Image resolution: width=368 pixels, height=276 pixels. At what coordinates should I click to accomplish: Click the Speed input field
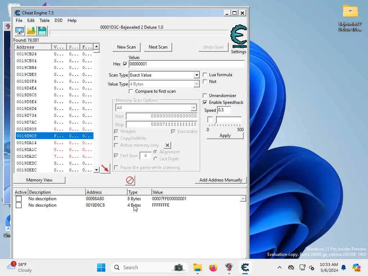click(x=224, y=110)
